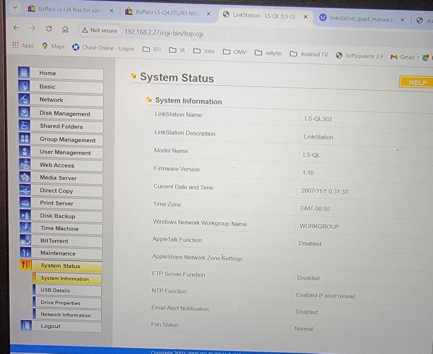433x354 pixels.
Task: Open the Softsqueeze 3.9 bookmark
Action: click(x=359, y=56)
